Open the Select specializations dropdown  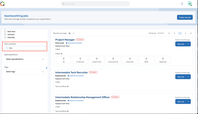click(25, 59)
